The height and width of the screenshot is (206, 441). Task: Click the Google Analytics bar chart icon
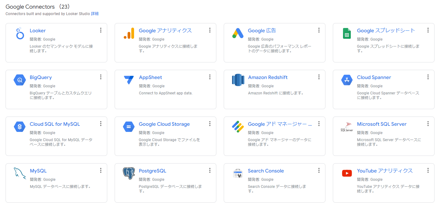tap(129, 33)
